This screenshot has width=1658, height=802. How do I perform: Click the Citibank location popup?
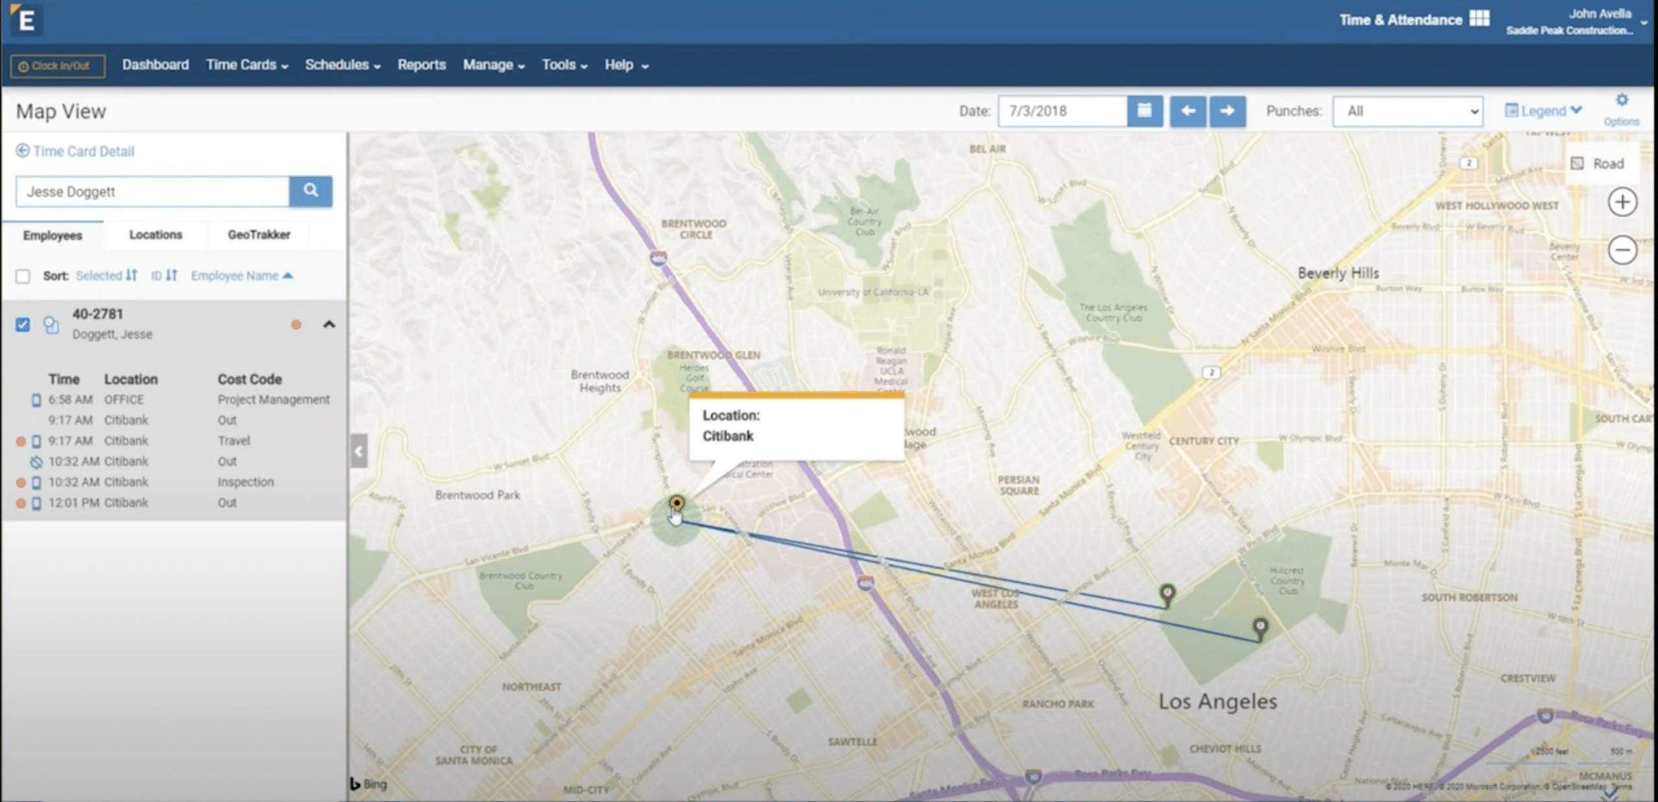click(796, 427)
